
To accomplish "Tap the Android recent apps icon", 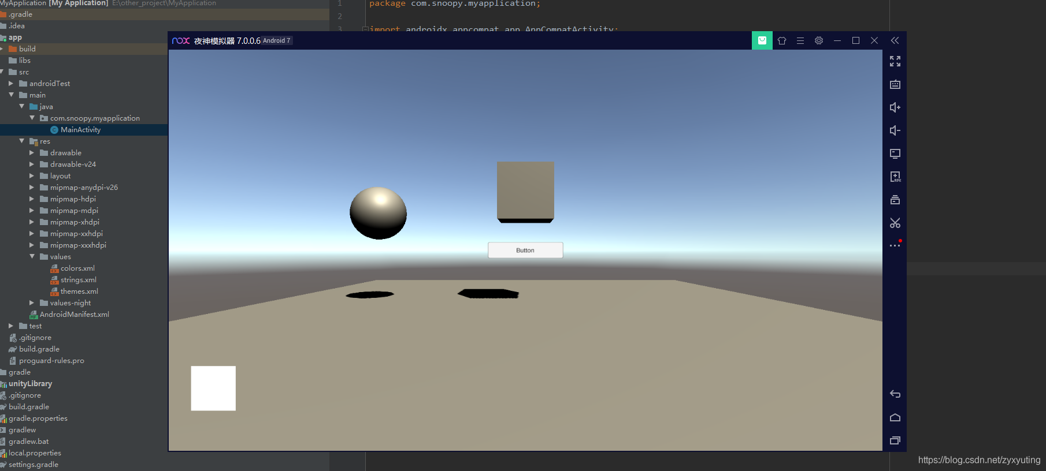I will [x=895, y=440].
